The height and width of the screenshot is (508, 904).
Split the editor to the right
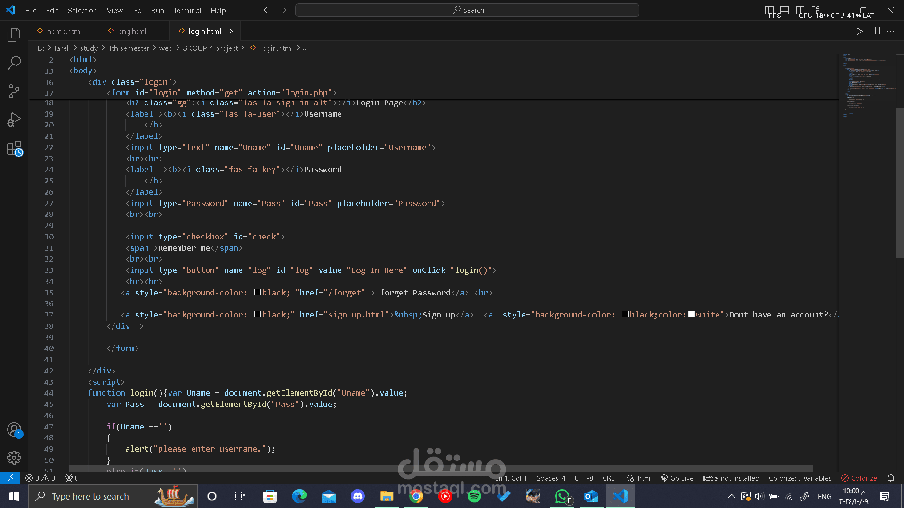[875, 31]
